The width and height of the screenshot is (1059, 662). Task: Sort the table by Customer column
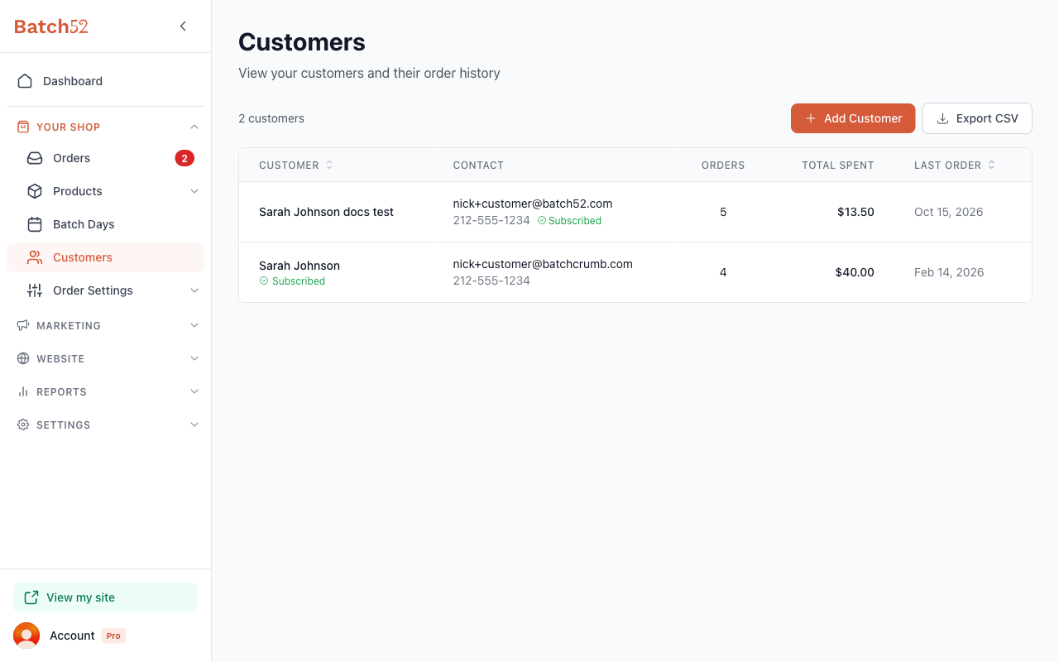coord(296,165)
